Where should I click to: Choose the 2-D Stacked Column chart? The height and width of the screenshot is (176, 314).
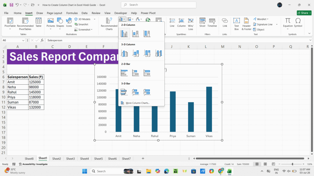[136, 34]
